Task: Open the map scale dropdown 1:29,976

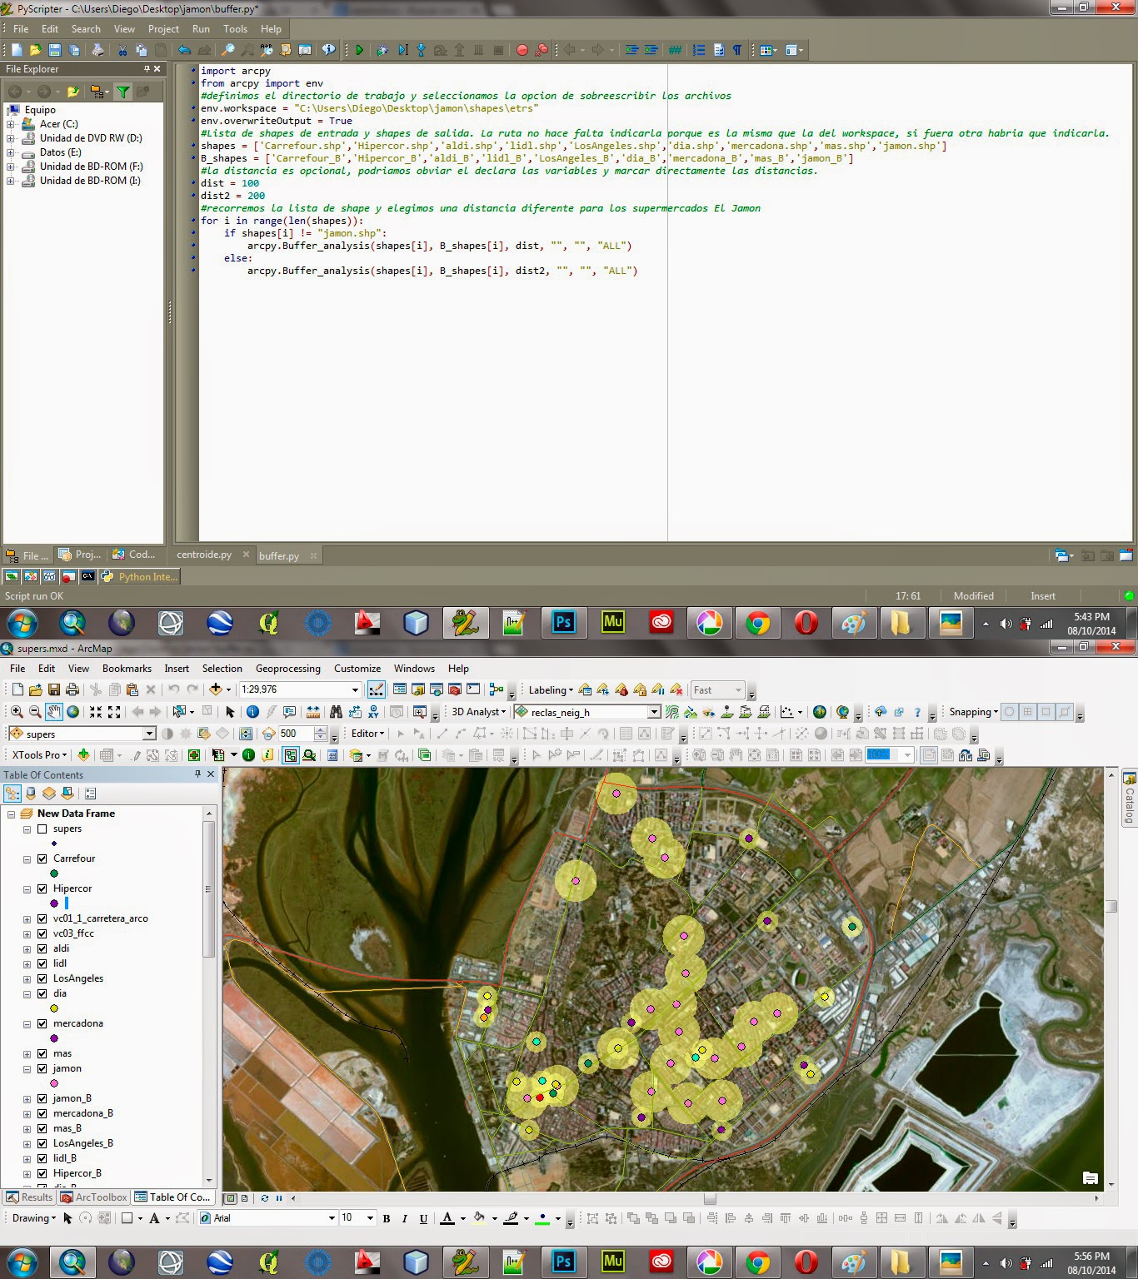Action: pyautogui.click(x=355, y=689)
